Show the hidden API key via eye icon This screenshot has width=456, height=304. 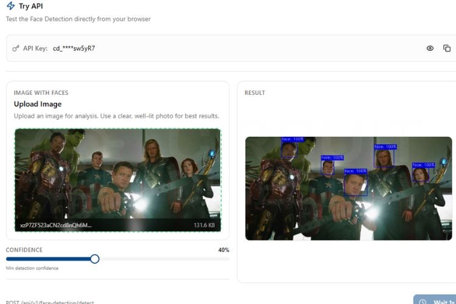pyautogui.click(x=430, y=48)
